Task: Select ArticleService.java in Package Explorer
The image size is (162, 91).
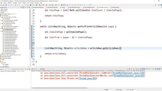Action: (x=9, y=30)
